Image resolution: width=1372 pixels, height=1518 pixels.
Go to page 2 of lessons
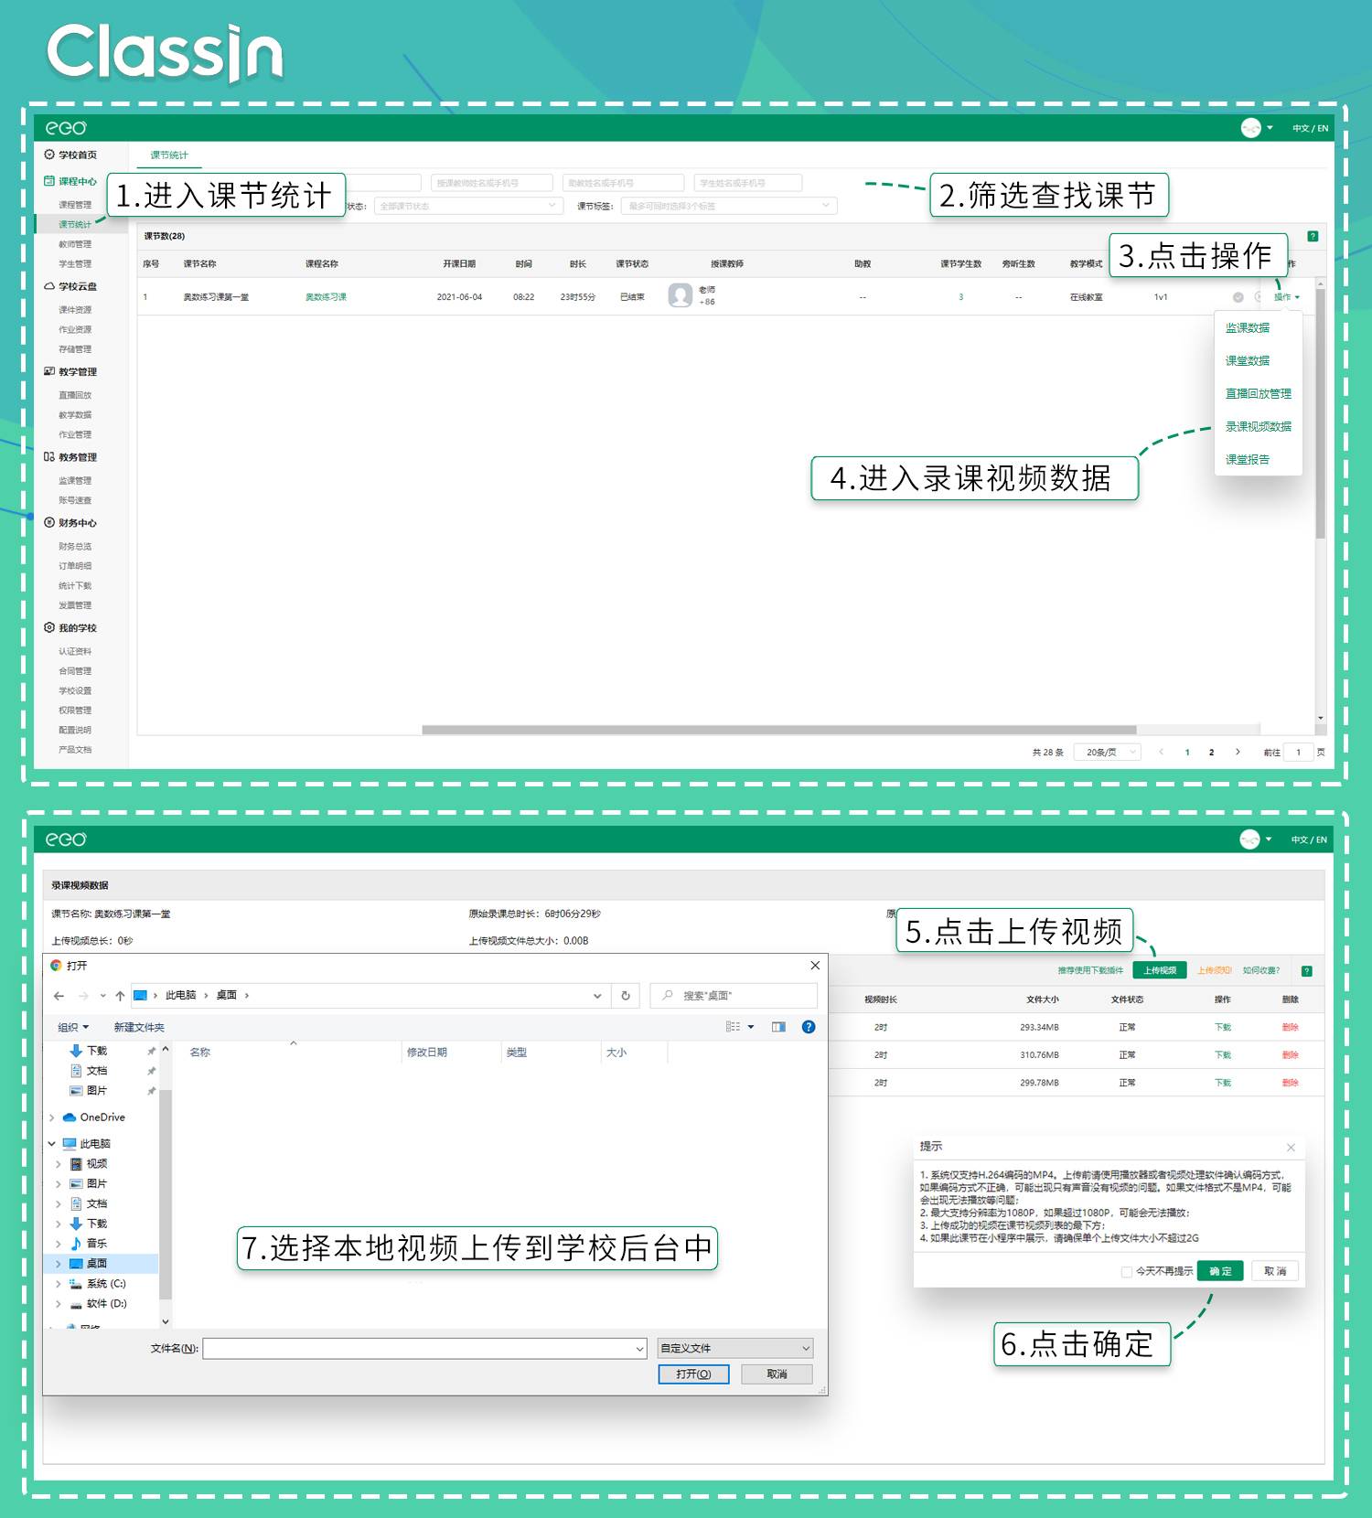(1211, 753)
